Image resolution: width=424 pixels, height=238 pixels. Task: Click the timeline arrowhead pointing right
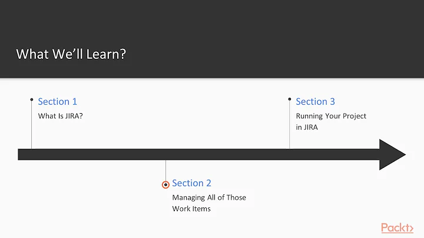(x=391, y=155)
